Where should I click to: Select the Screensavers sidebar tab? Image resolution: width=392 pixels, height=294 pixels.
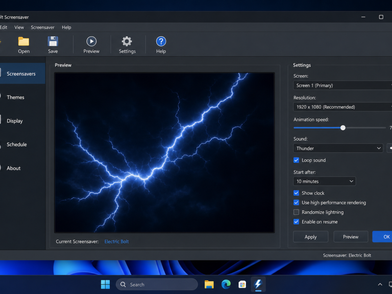point(23,74)
